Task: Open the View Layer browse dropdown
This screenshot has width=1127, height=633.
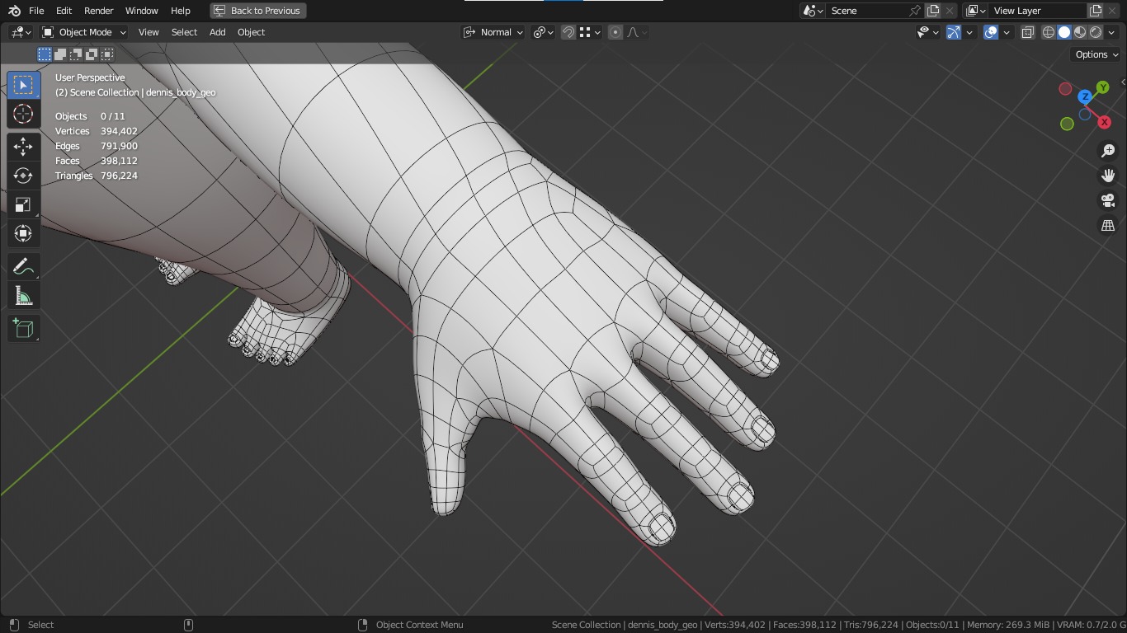Action: tap(975, 11)
